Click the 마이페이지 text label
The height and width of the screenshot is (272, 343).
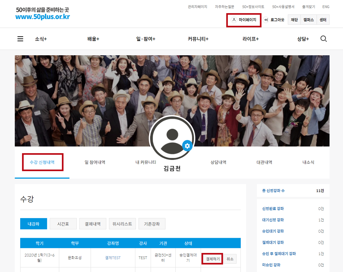tap(247, 20)
